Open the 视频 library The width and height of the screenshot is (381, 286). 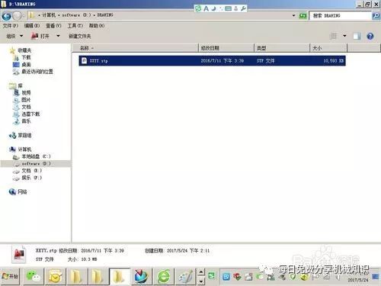pyautogui.click(x=26, y=93)
